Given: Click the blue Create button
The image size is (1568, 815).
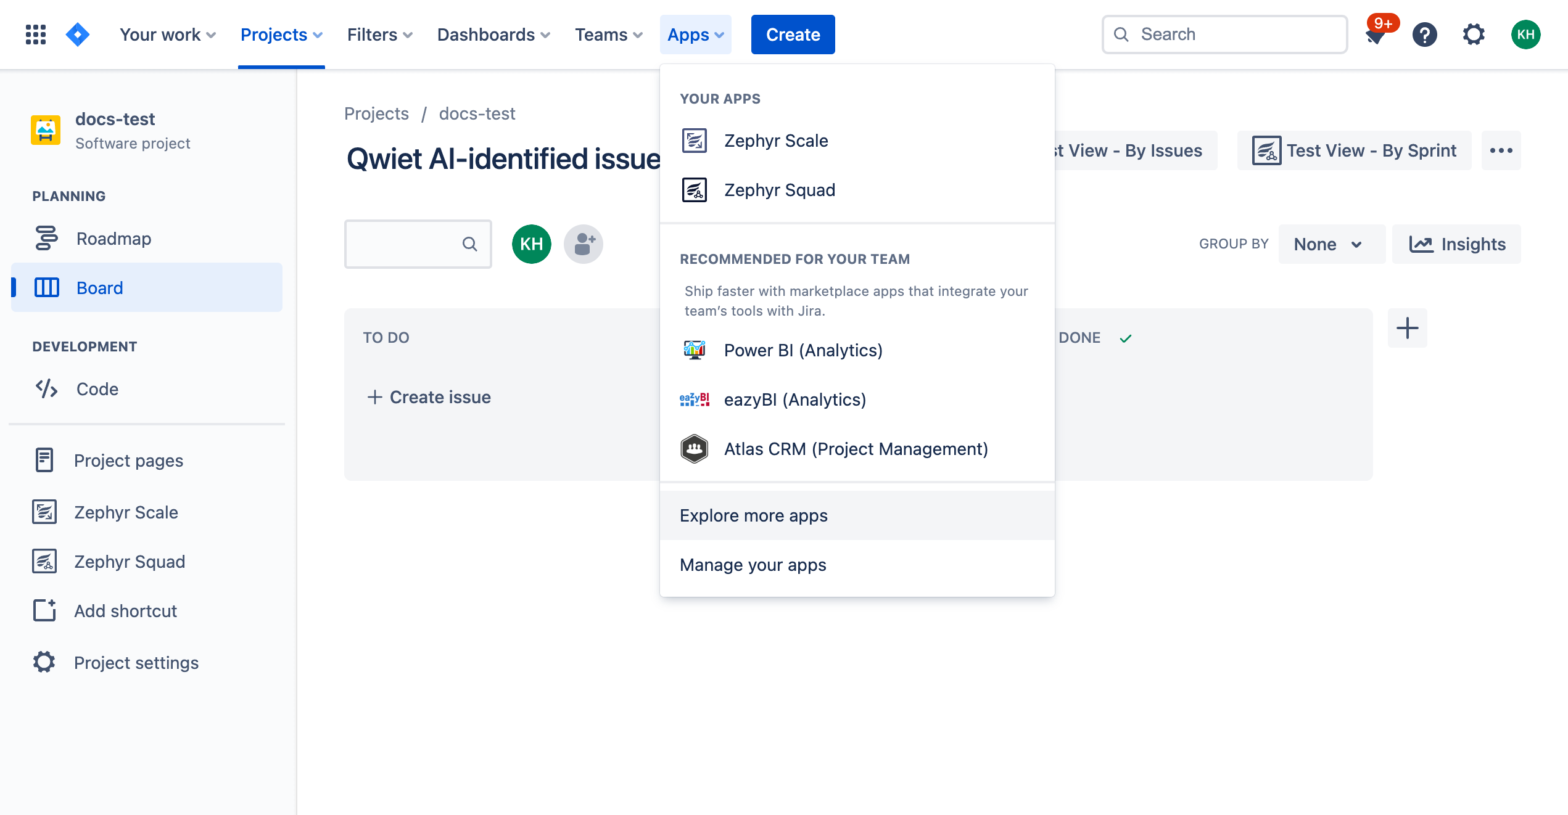Looking at the screenshot, I should [x=793, y=35].
